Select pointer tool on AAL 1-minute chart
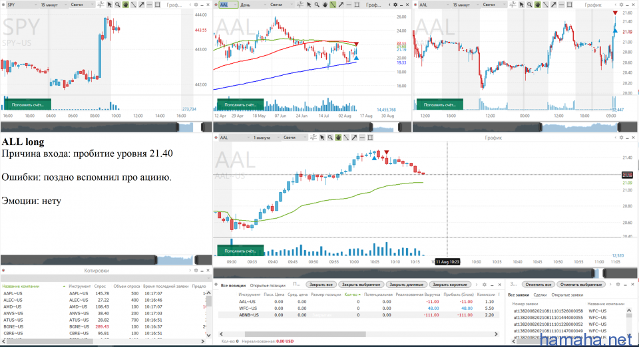This screenshot has height=347, width=639. (x=322, y=138)
